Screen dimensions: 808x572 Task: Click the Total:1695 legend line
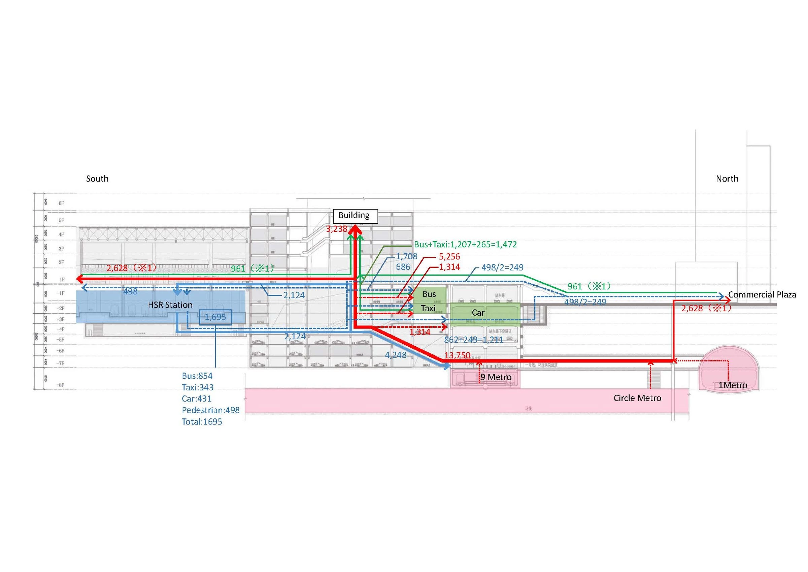(202, 422)
